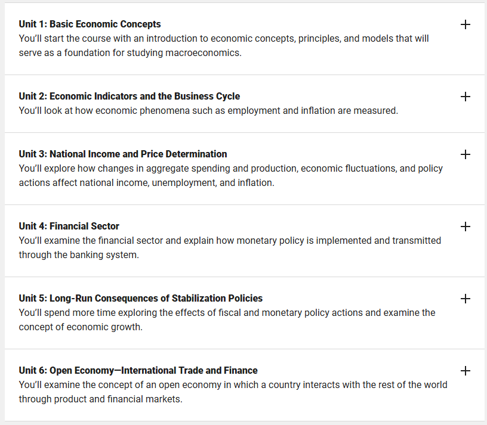Screen dimensions: 487x425
Task: Expand Unit 1 using its plus icon
Action: [465, 24]
